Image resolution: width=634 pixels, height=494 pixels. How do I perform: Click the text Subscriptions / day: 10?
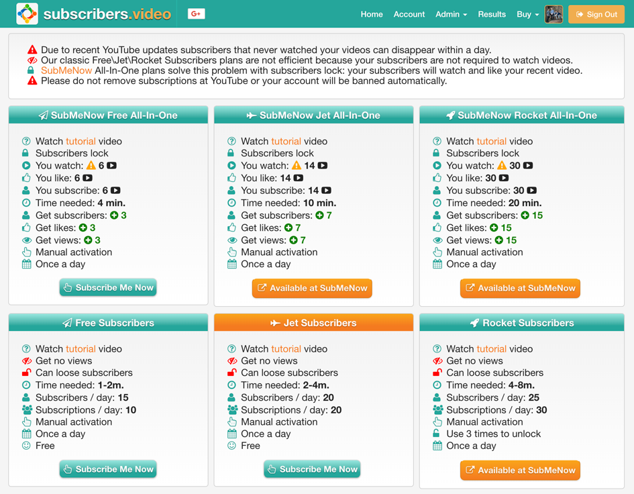(86, 410)
